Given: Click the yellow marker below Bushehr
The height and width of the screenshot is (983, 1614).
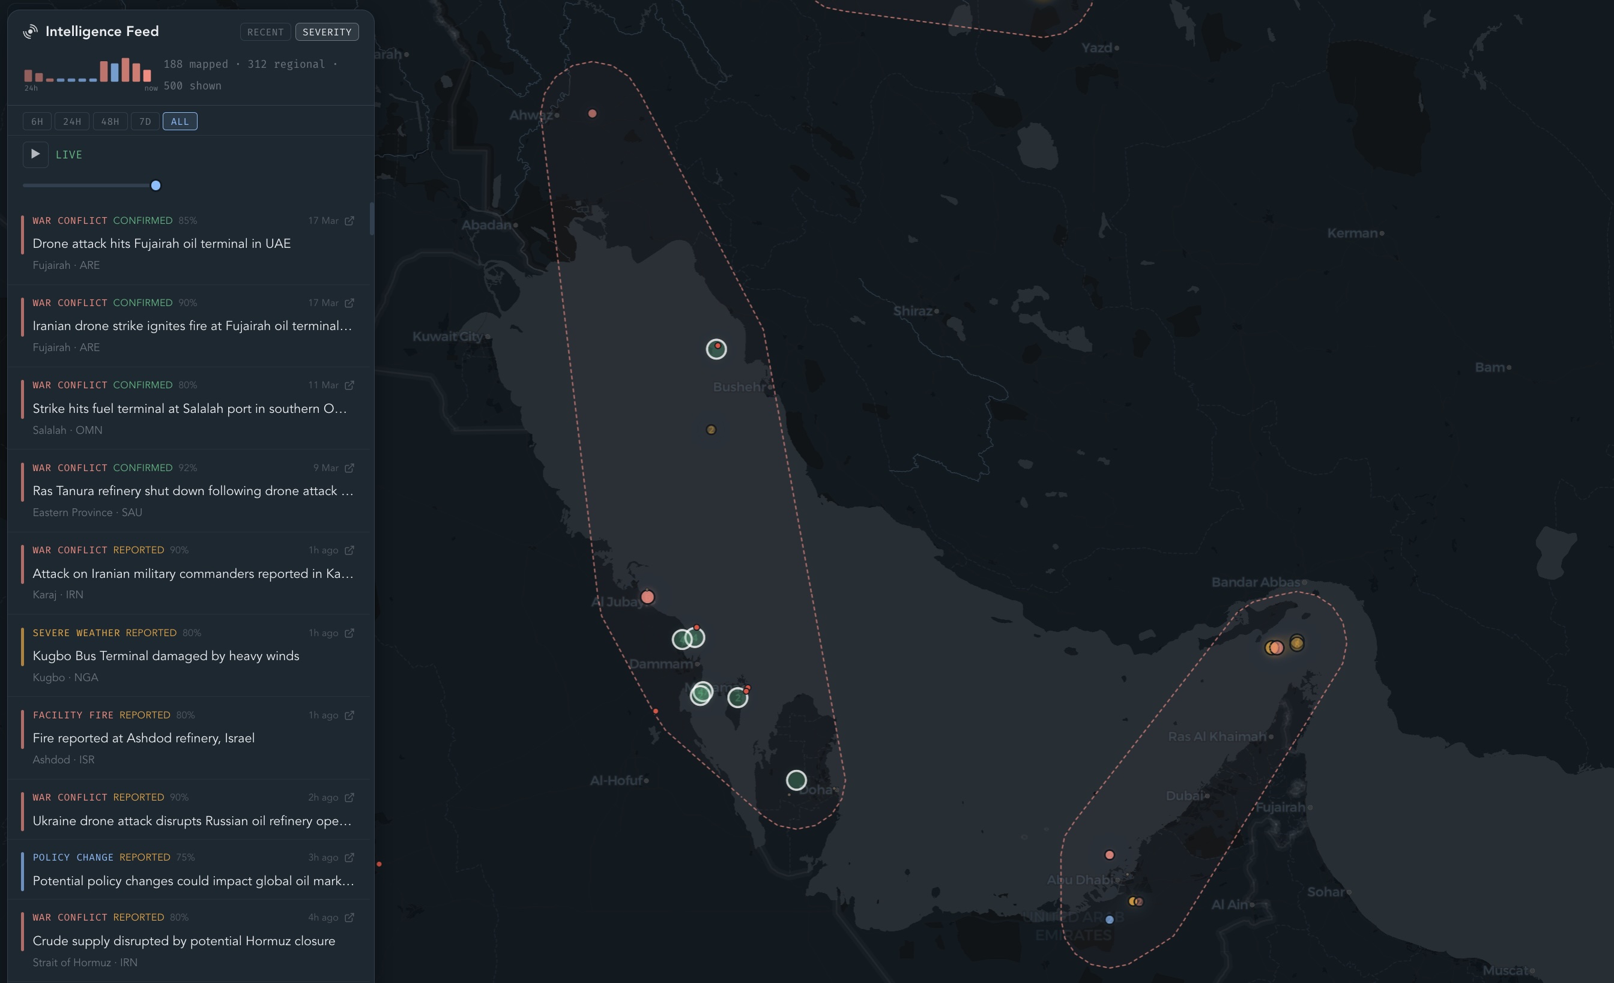Looking at the screenshot, I should click(711, 430).
